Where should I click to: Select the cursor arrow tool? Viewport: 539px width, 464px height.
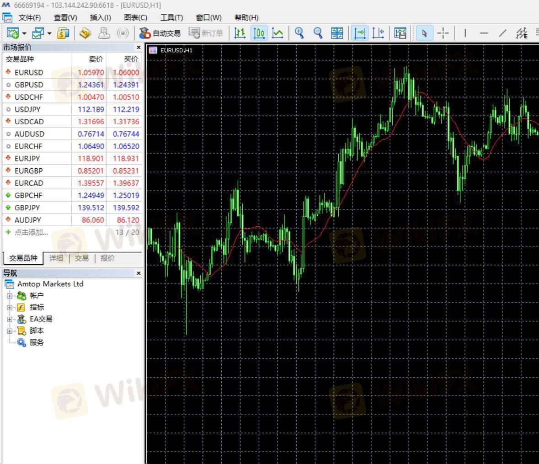click(425, 33)
